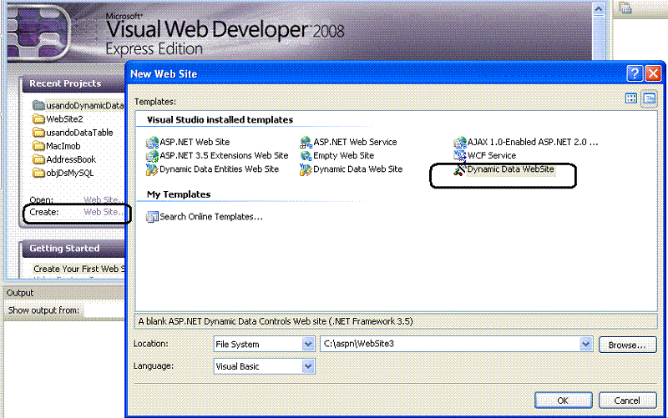
Task: Open MacImob recent project folder icon
Action: pyautogui.click(x=38, y=146)
